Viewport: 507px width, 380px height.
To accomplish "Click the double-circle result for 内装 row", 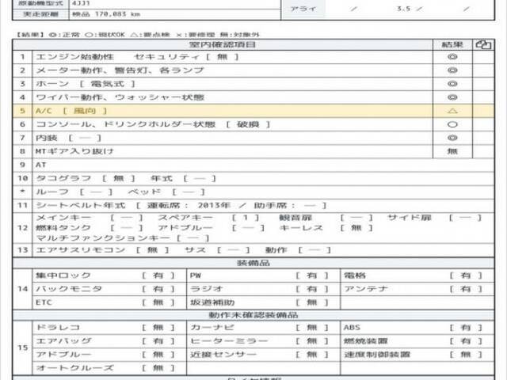I will click(452, 138).
